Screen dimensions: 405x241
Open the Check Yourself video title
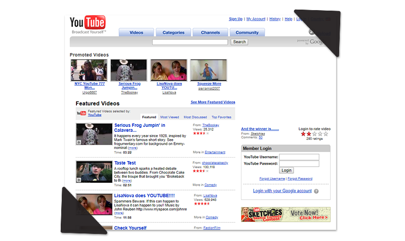[130, 228]
